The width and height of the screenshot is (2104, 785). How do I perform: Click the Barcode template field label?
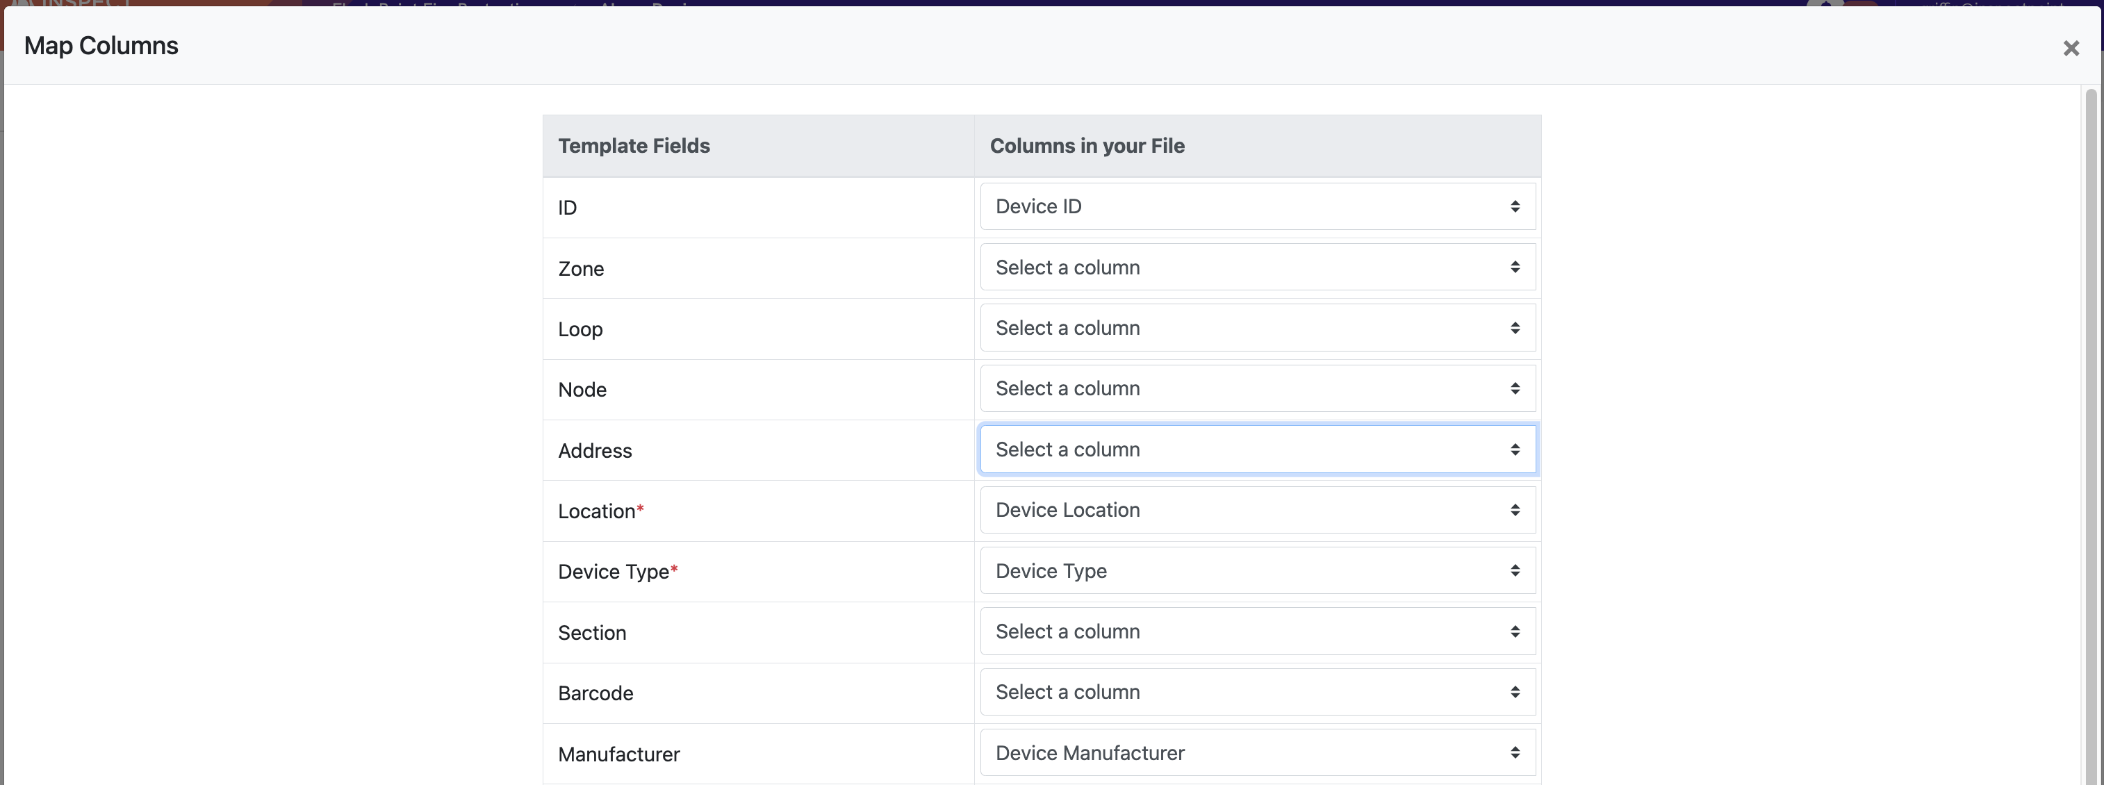[595, 693]
